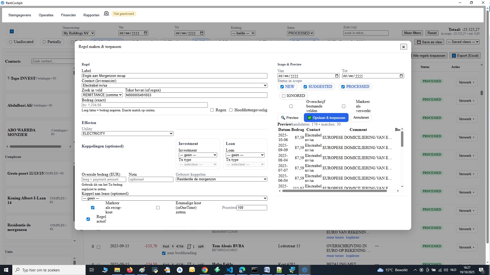The image size is (490, 275).
Task: Click the Opslaan & toepassen button
Action: (x=326, y=118)
